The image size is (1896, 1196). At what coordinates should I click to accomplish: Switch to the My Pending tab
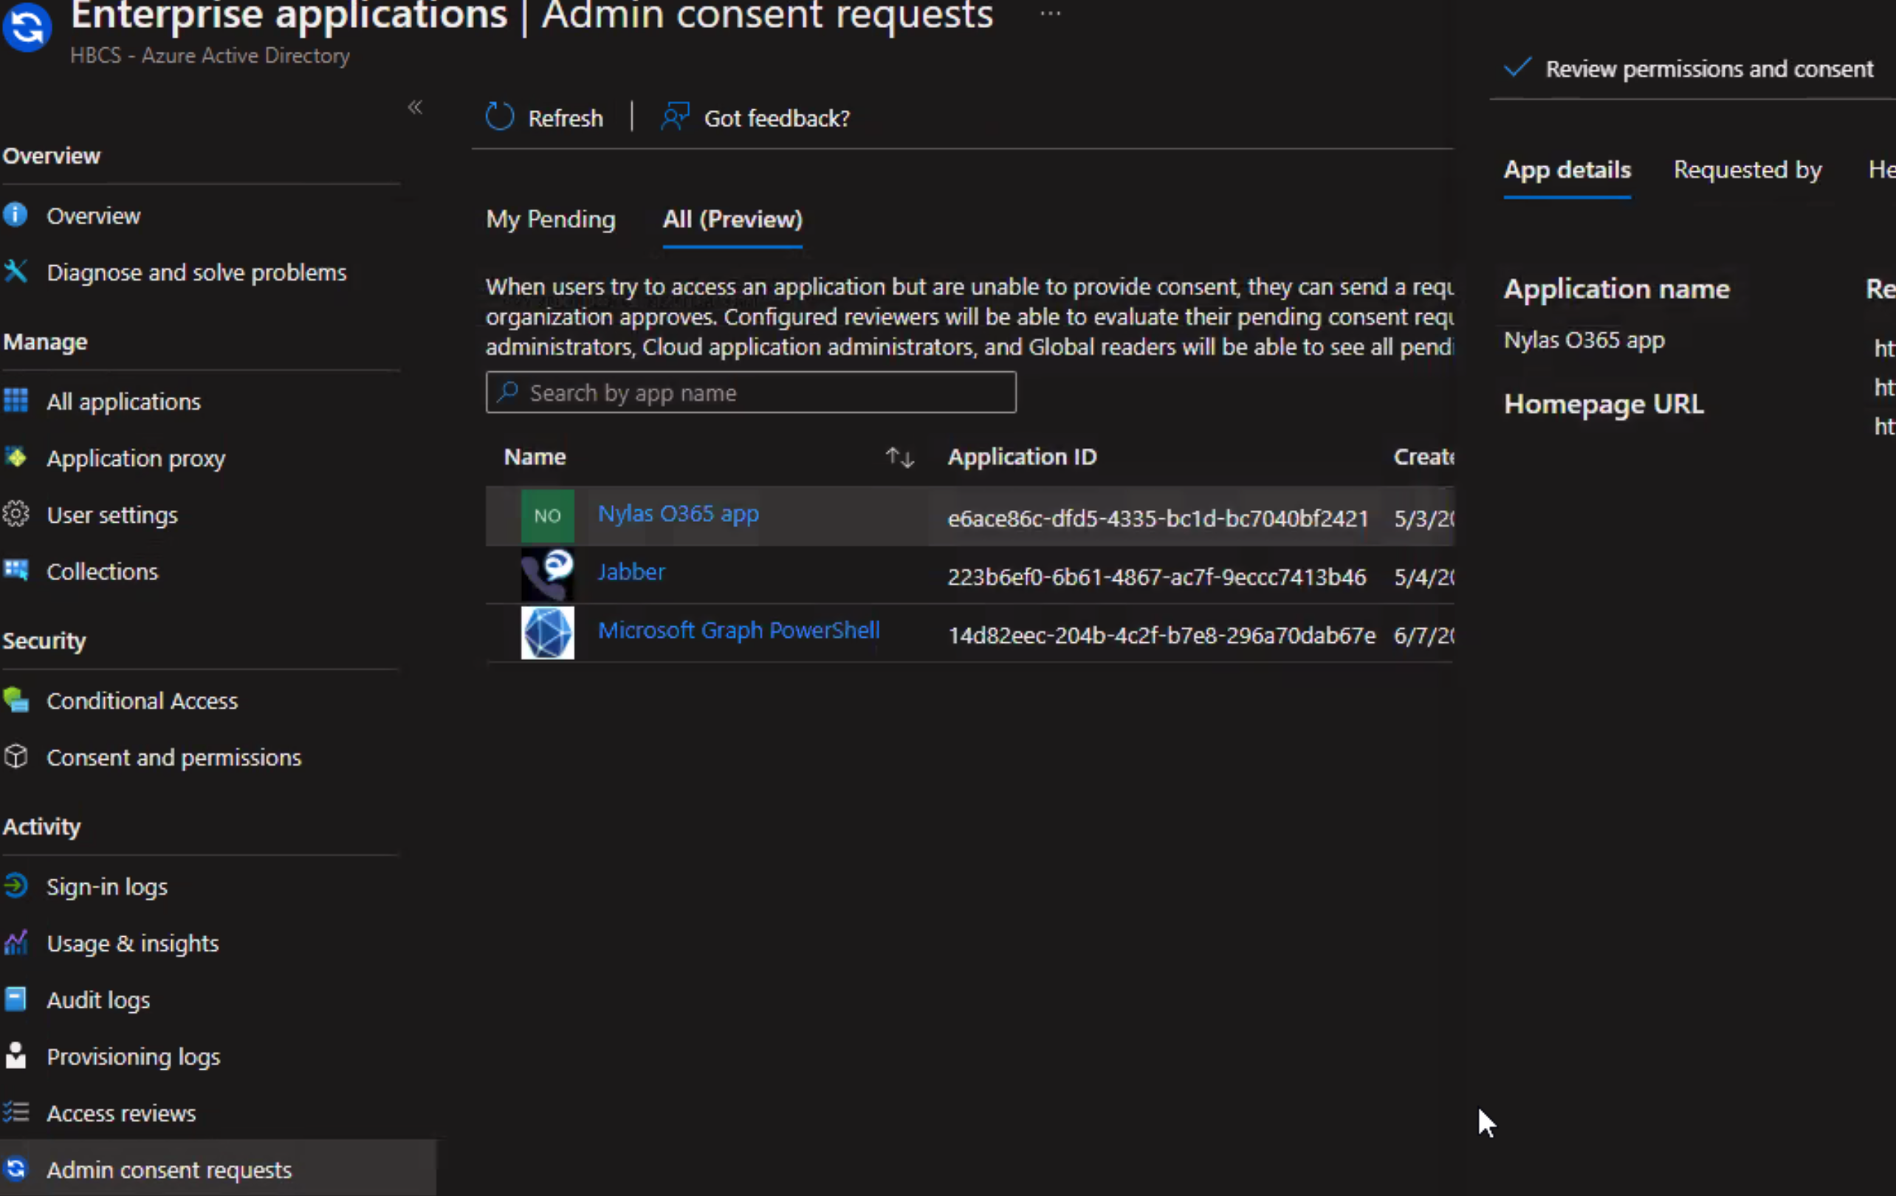click(x=550, y=220)
